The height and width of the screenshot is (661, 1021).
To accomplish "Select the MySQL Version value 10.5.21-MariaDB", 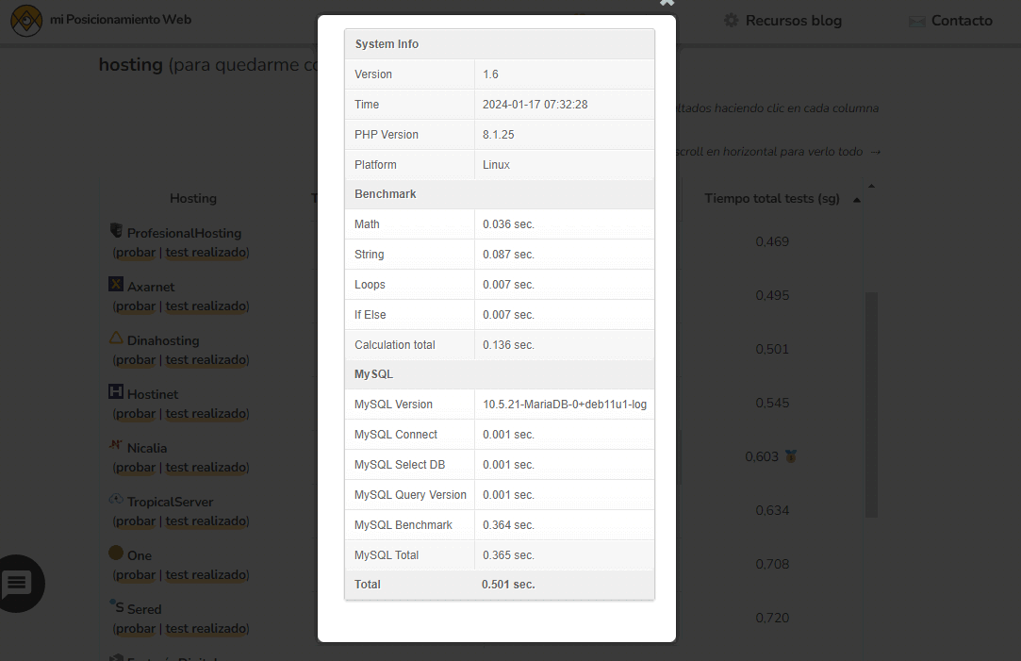I will (565, 405).
